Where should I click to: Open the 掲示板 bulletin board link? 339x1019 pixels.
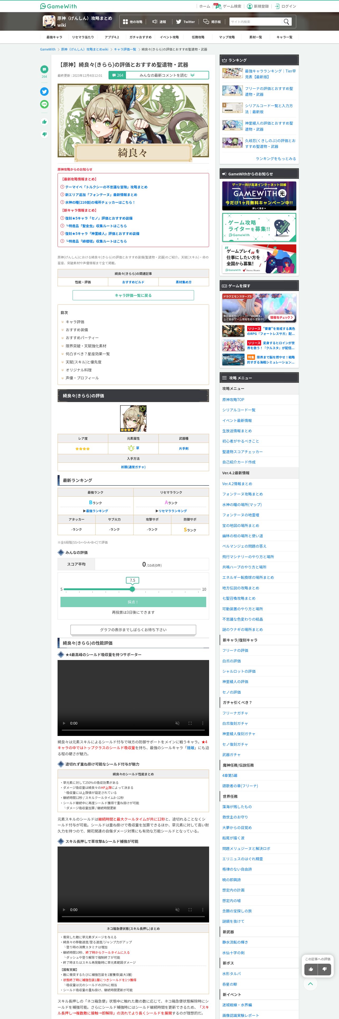(212, 22)
